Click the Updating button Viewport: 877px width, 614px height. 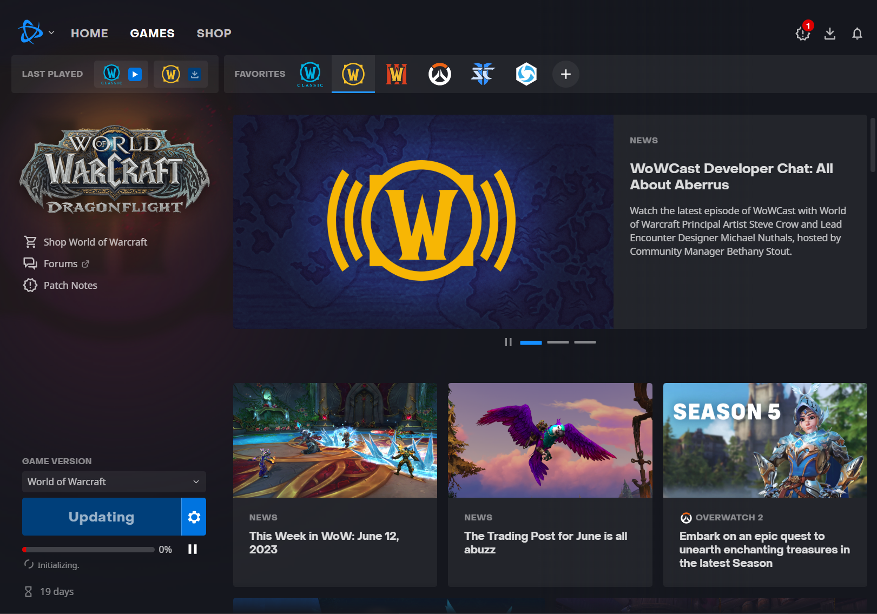(102, 517)
